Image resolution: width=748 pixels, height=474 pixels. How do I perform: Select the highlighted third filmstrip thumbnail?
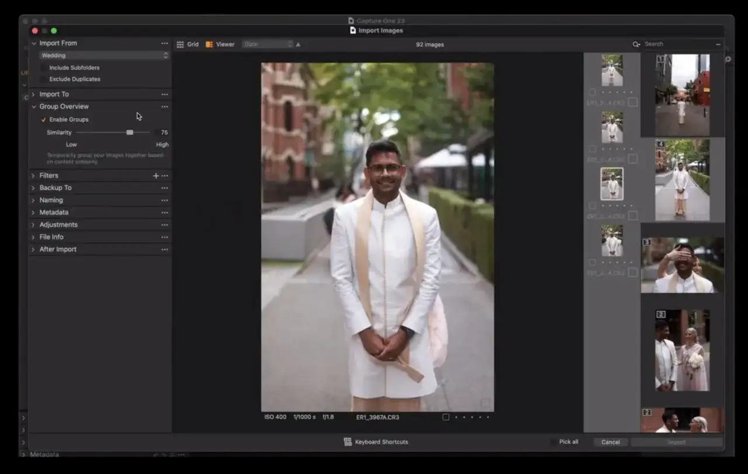[612, 184]
